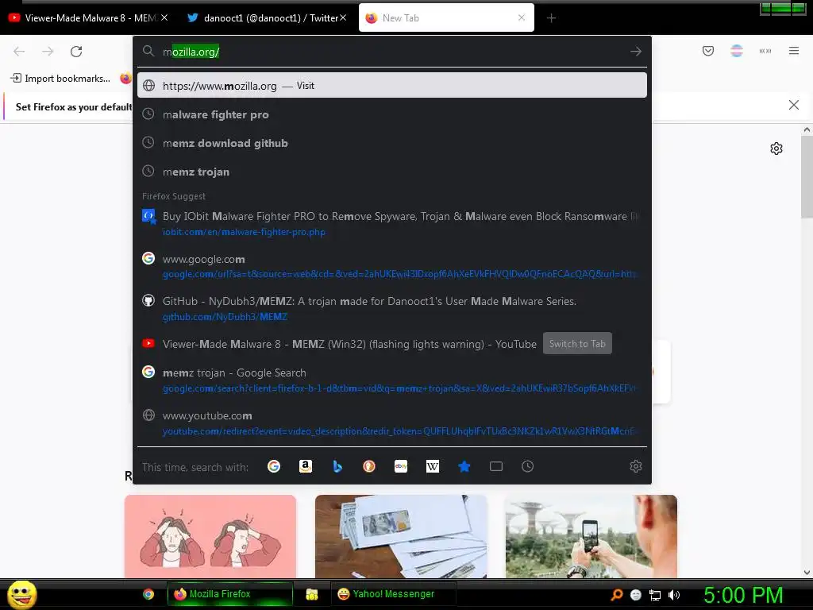Open a new tab with plus button

[551, 18]
